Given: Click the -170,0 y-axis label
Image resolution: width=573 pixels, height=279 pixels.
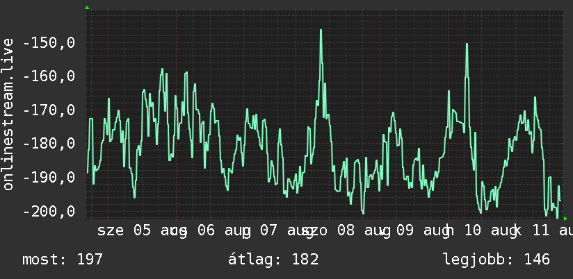Looking at the screenshot, I should coord(49,110).
